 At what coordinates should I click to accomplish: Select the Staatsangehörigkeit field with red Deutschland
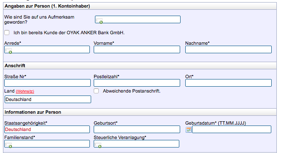coord(47,129)
